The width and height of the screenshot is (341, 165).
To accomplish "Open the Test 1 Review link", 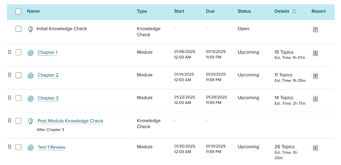I will 51,147.
